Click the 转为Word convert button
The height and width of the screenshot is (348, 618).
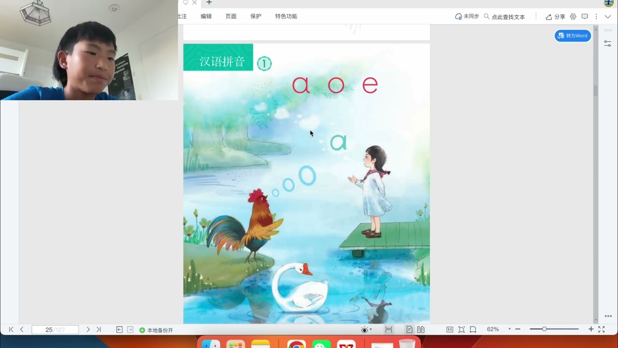coord(573,36)
